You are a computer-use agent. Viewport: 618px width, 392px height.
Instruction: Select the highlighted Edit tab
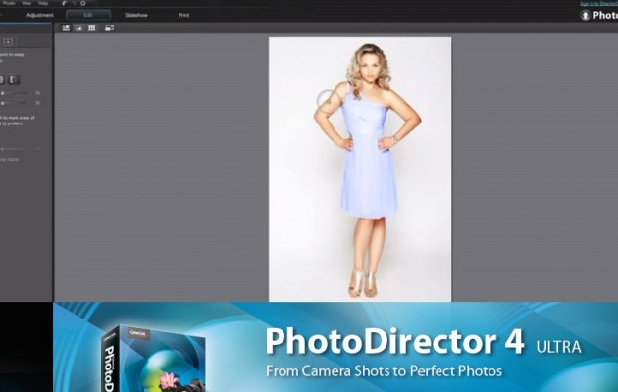tap(88, 15)
